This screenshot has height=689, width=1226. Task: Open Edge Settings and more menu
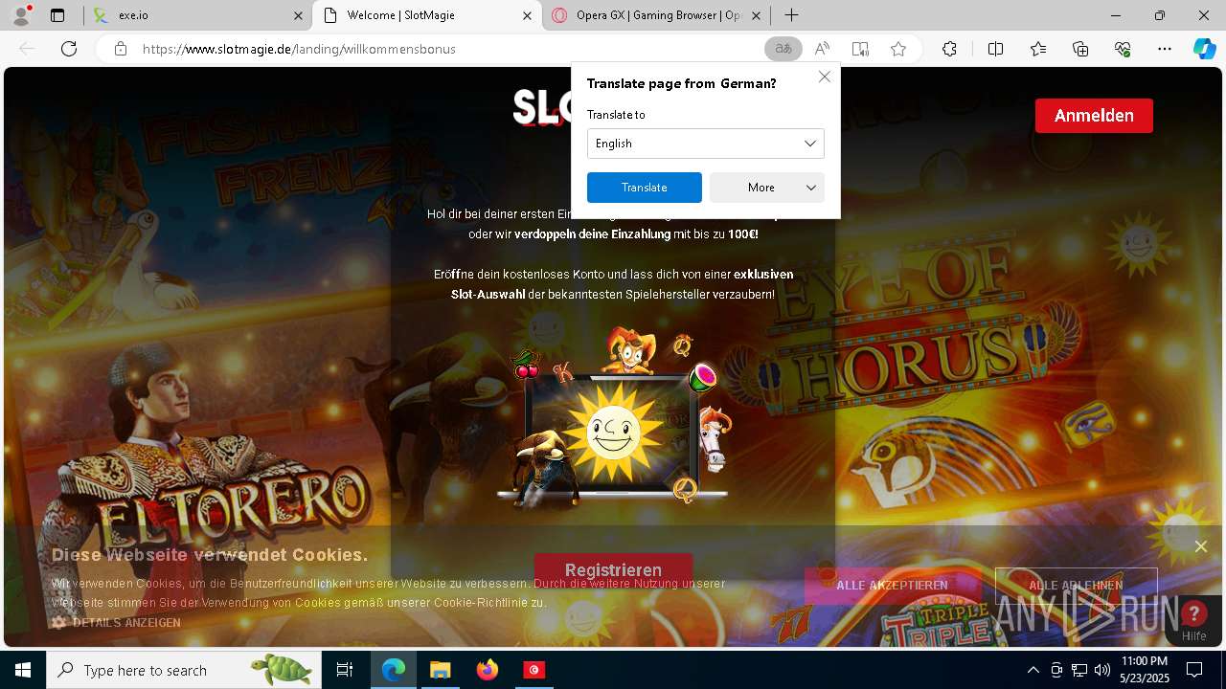coord(1165,49)
